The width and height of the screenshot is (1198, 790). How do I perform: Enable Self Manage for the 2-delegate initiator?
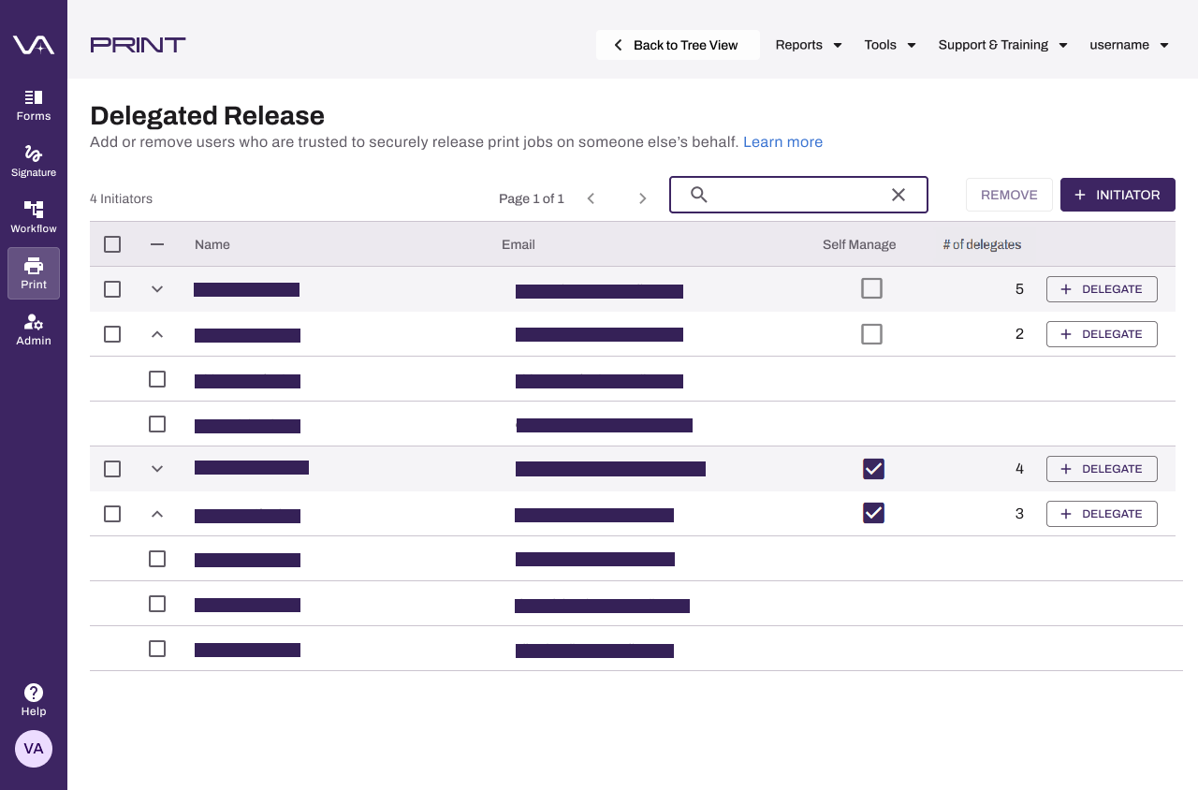tap(872, 333)
